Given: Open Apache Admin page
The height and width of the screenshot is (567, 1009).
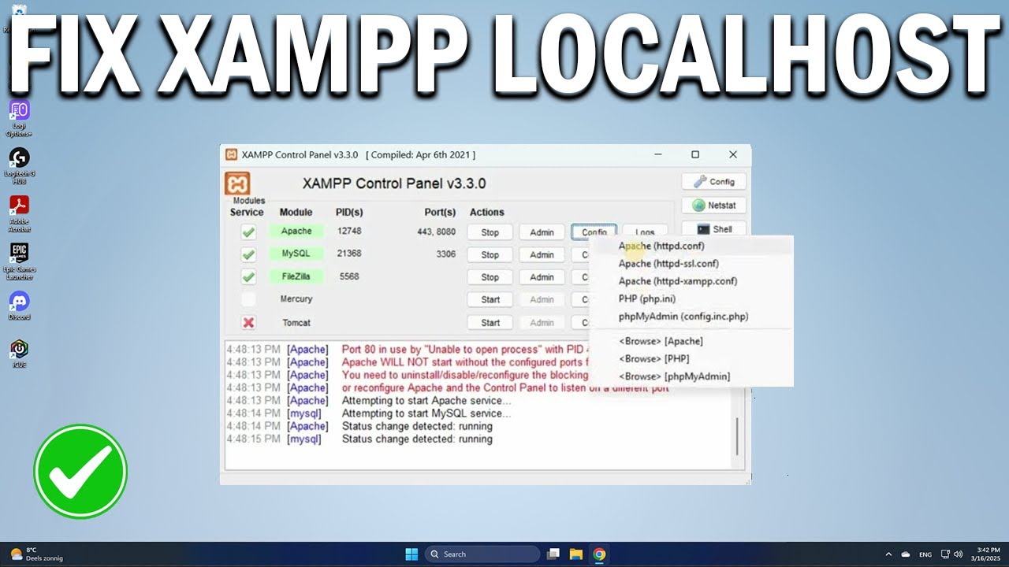Looking at the screenshot, I should 542,232.
